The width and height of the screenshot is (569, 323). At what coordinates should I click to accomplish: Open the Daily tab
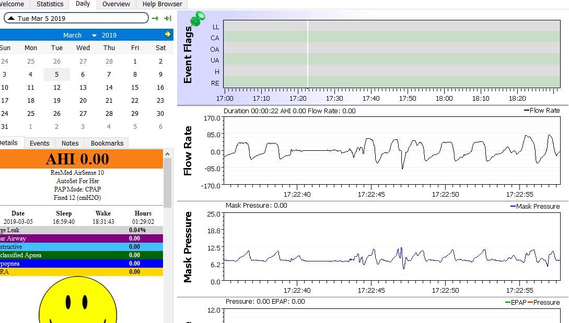pyautogui.click(x=83, y=4)
